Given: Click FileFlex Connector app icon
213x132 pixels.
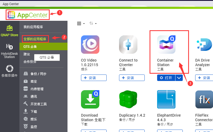Looking at the screenshot, I should pos(204,99).
